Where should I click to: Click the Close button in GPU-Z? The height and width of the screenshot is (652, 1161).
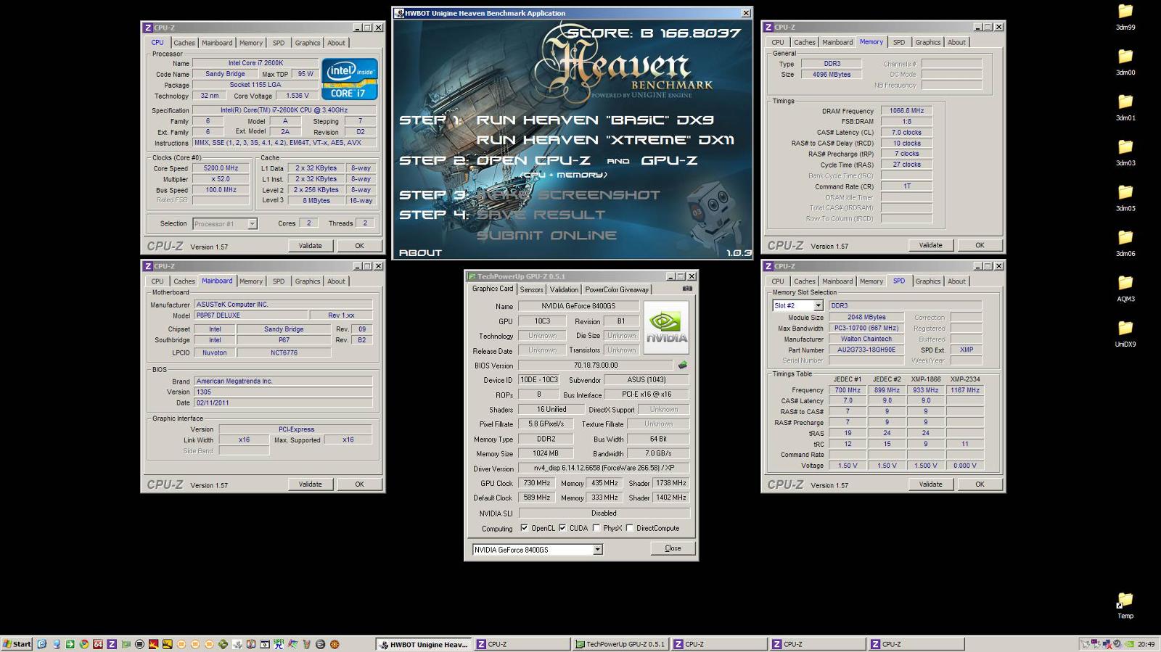tap(673, 548)
